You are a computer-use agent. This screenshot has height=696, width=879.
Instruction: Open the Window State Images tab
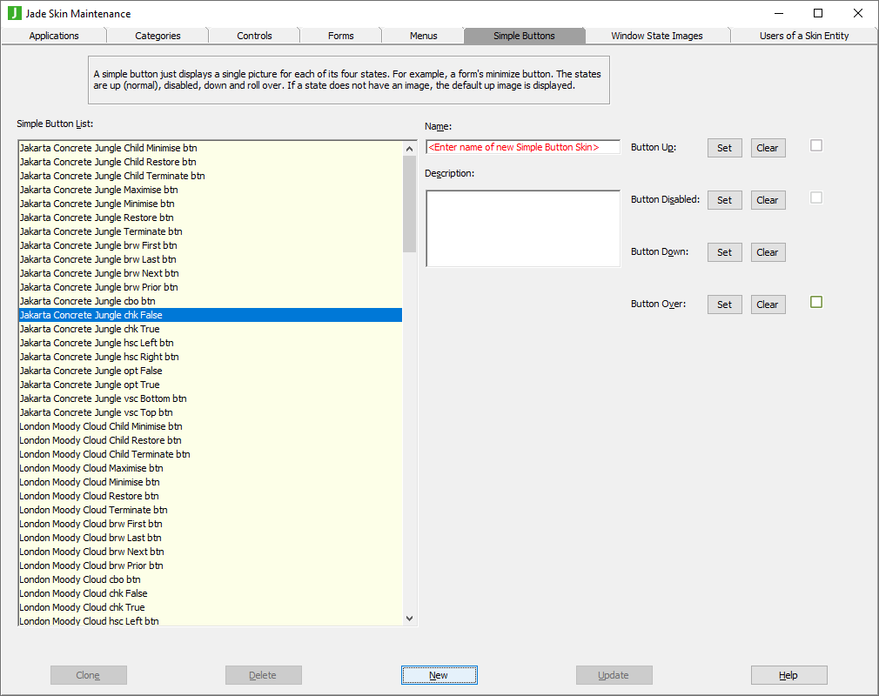click(x=656, y=36)
